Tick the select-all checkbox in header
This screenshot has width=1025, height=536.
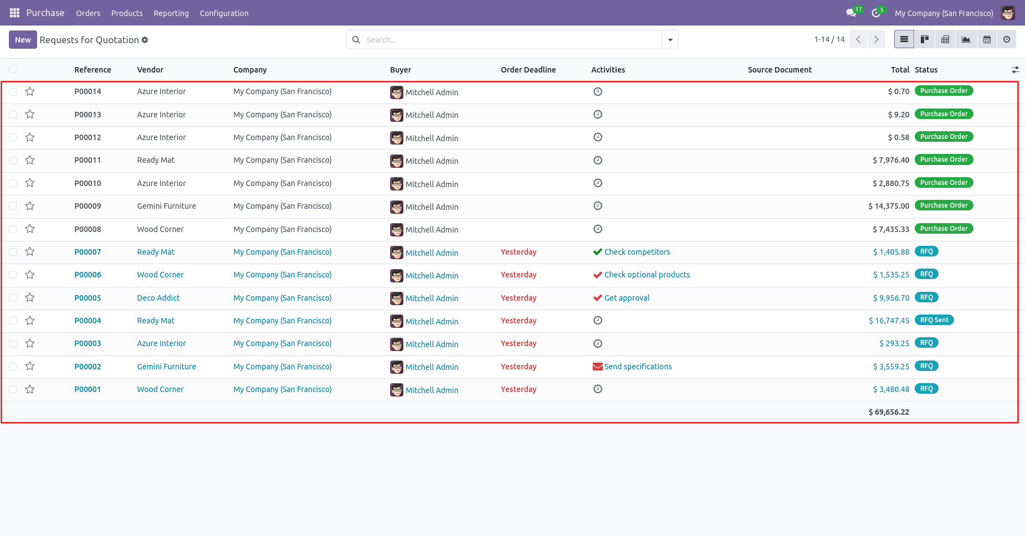click(x=13, y=69)
